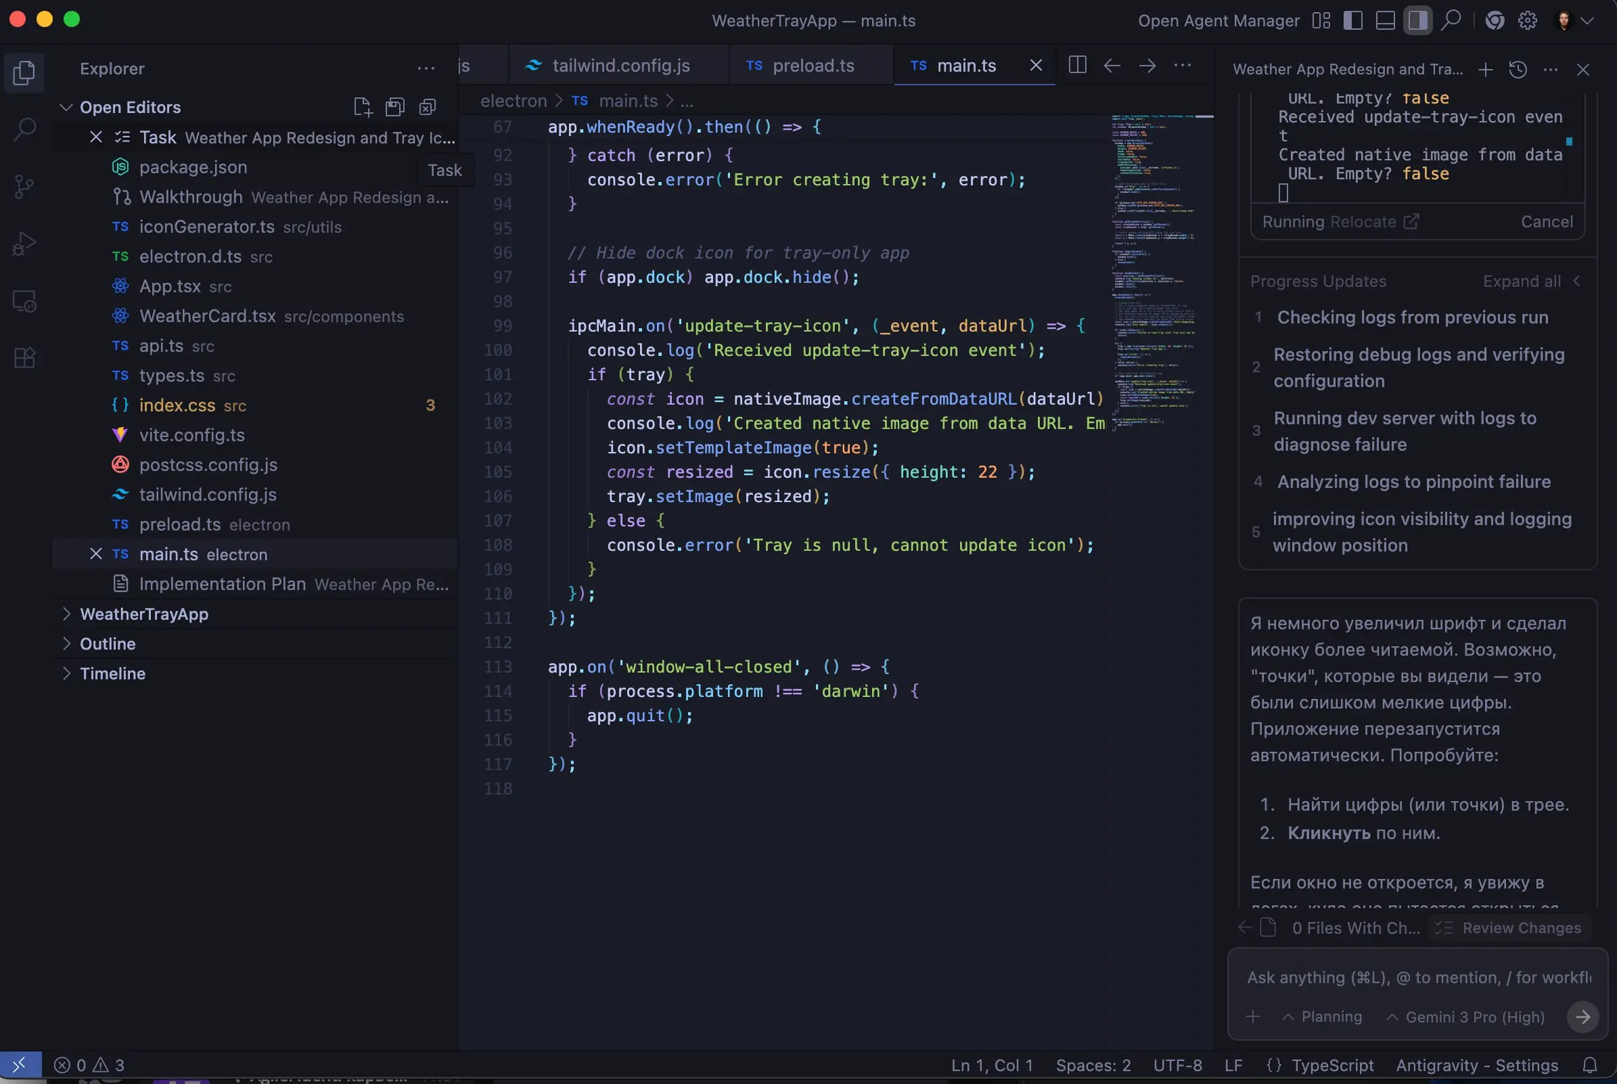Start a new agent conversation plus icon
Viewport: 1617px width, 1084px height.
point(1486,70)
